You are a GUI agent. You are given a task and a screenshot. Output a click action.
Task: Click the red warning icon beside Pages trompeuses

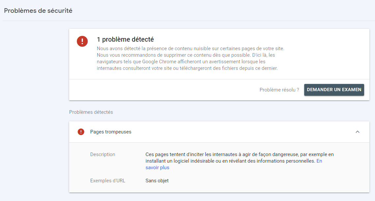pos(81,132)
